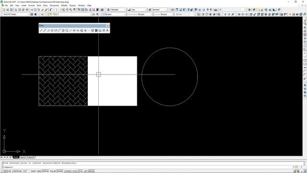The height and width of the screenshot is (173, 307).
Task: Open the layer list dropdown
Action: click(68, 14)
